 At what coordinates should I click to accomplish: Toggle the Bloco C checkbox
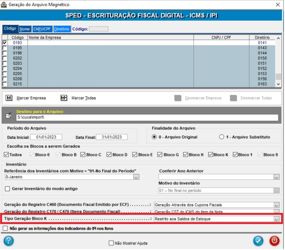pos(83,154)
